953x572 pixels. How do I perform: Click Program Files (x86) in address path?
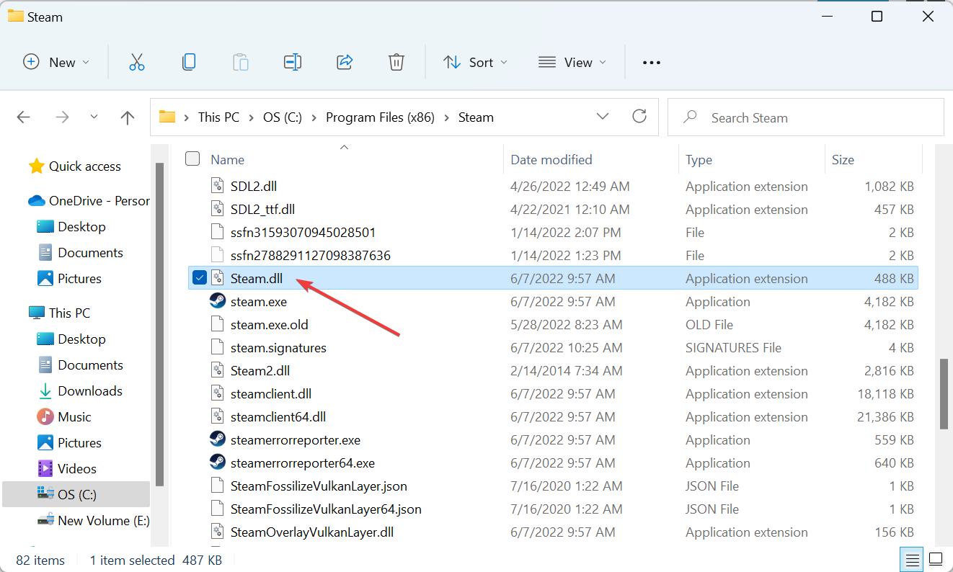[380, 117]
